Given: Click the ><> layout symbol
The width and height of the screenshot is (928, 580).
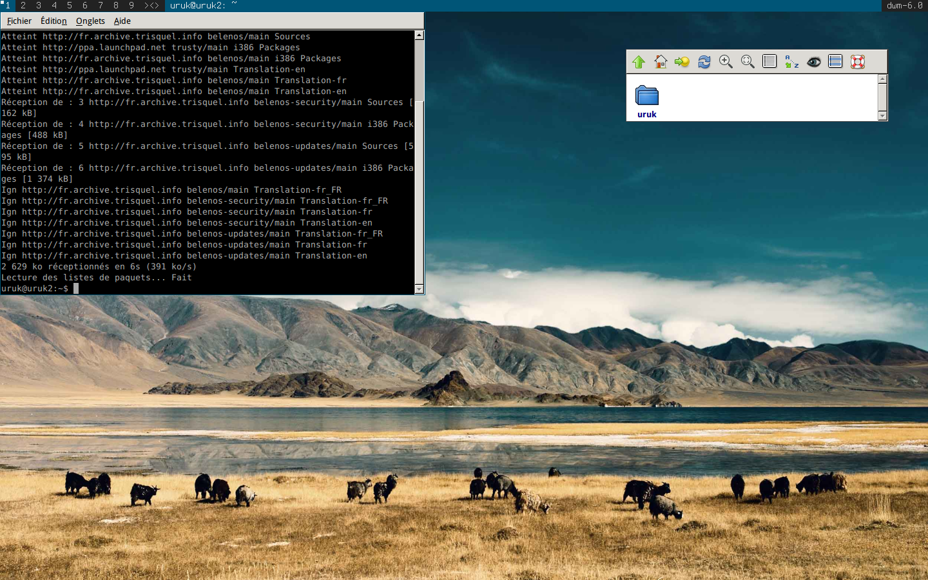Looking at the screenshot, I should (151, 6).
